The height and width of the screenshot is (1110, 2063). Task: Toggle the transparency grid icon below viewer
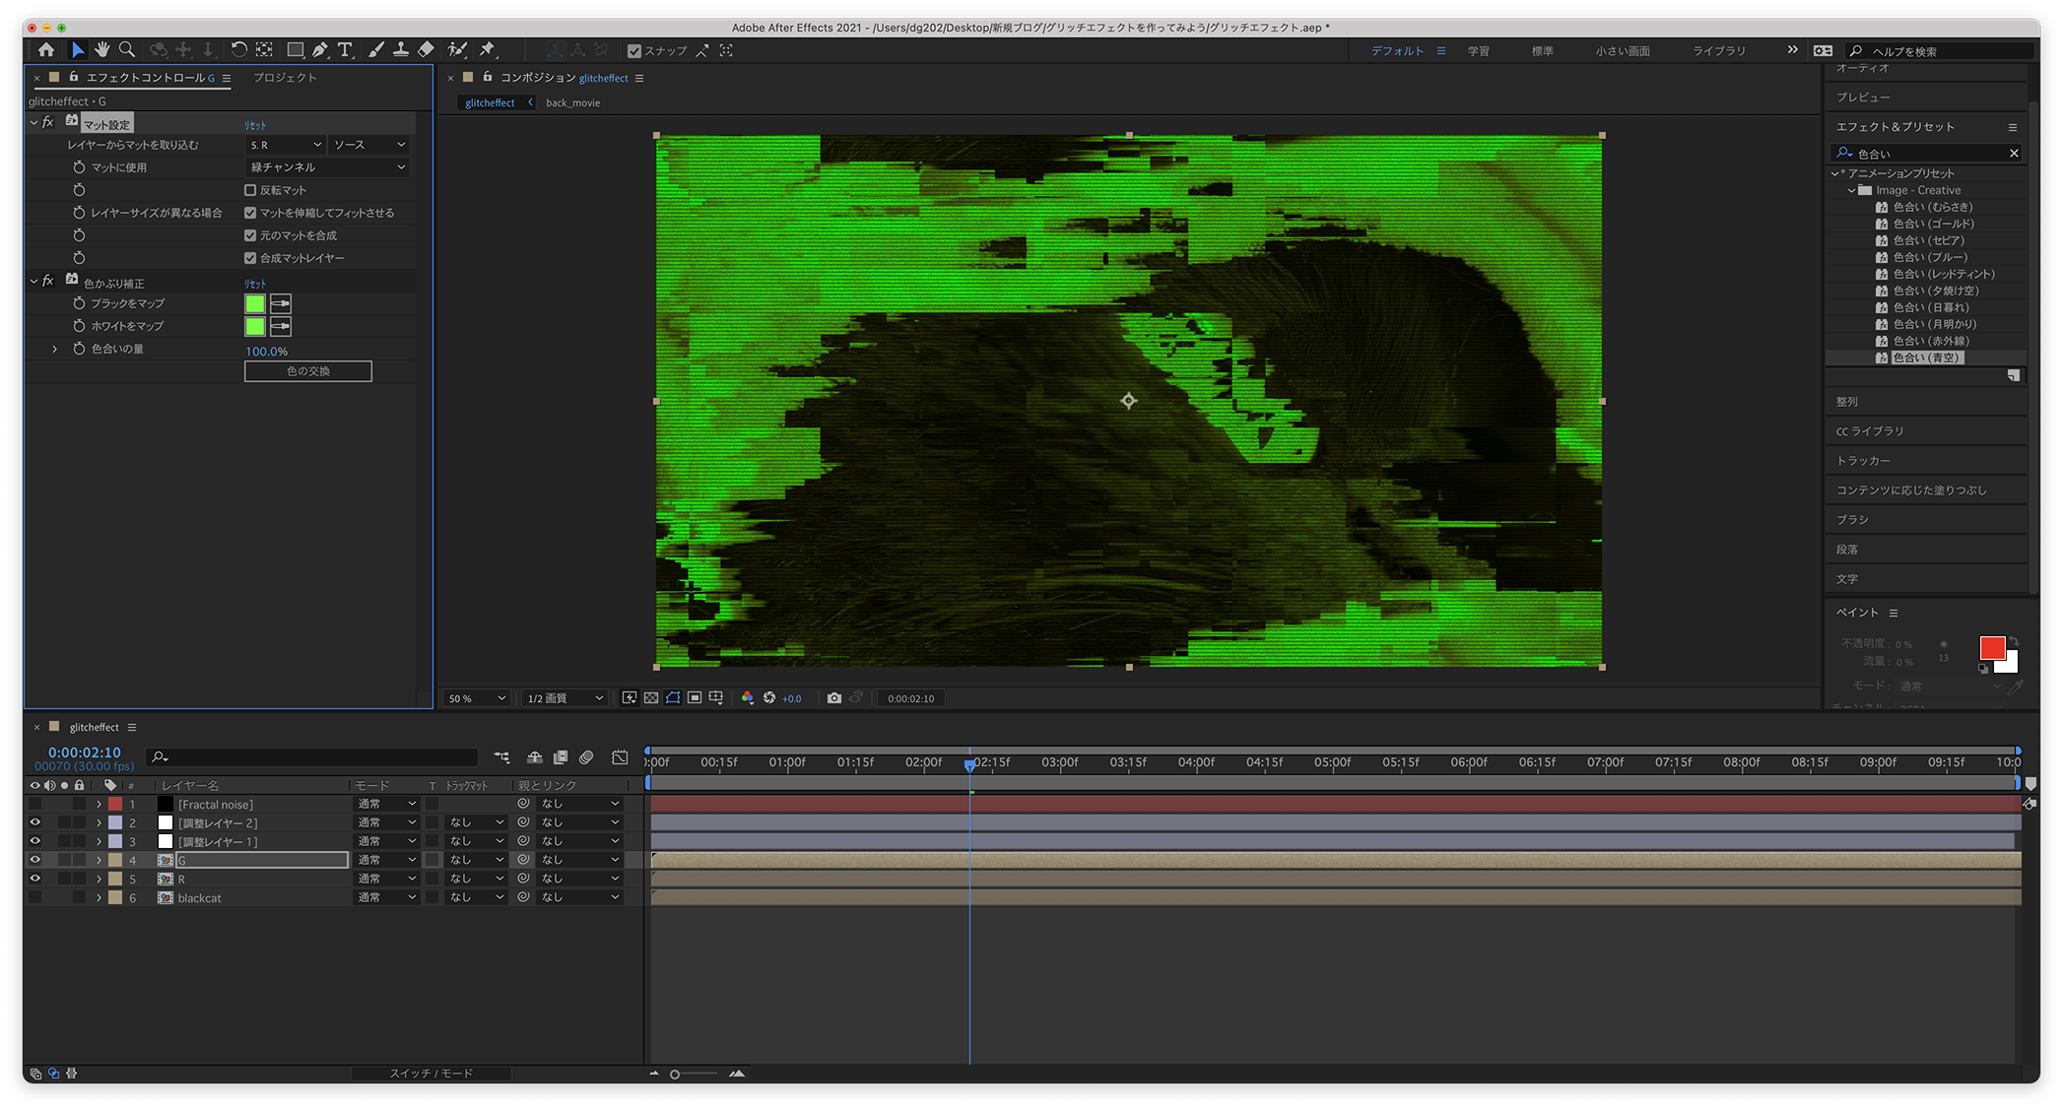point(651,698)
